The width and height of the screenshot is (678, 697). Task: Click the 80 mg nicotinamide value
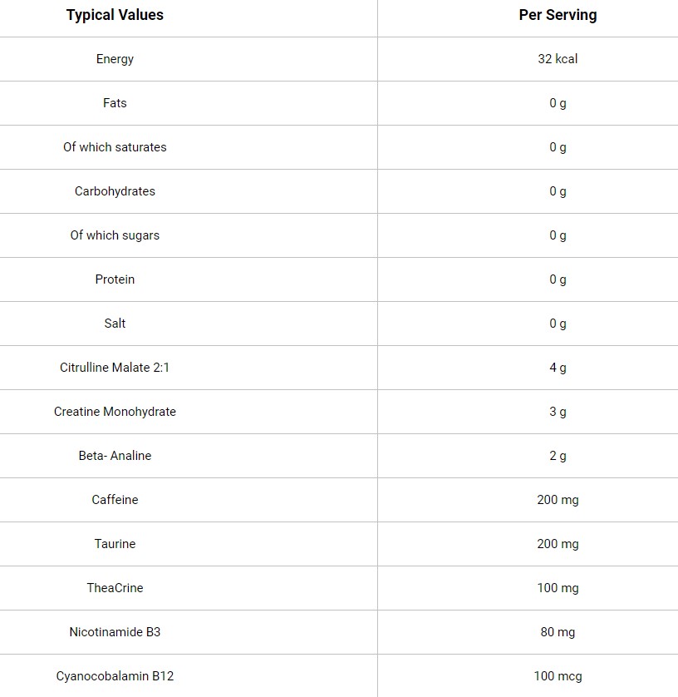click(x=558, y=632)
